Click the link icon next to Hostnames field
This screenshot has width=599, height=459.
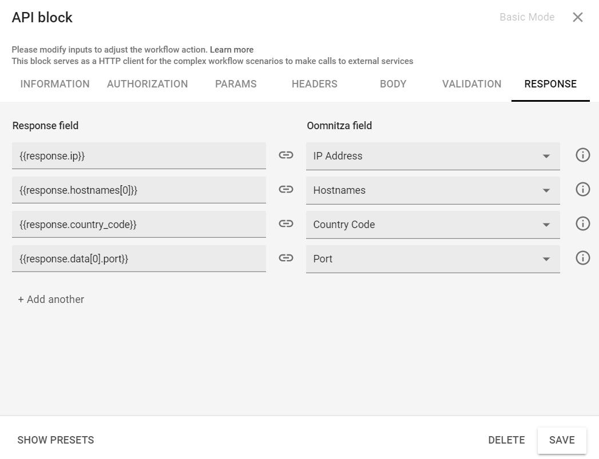(285, 189)
